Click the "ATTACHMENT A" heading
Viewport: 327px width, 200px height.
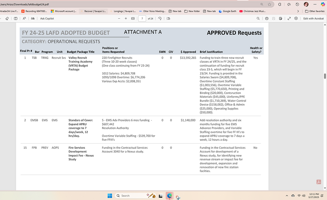143,32
